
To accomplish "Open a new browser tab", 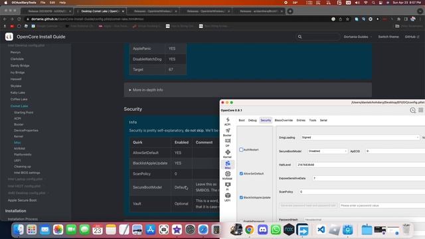I will (x=290, y=11).
